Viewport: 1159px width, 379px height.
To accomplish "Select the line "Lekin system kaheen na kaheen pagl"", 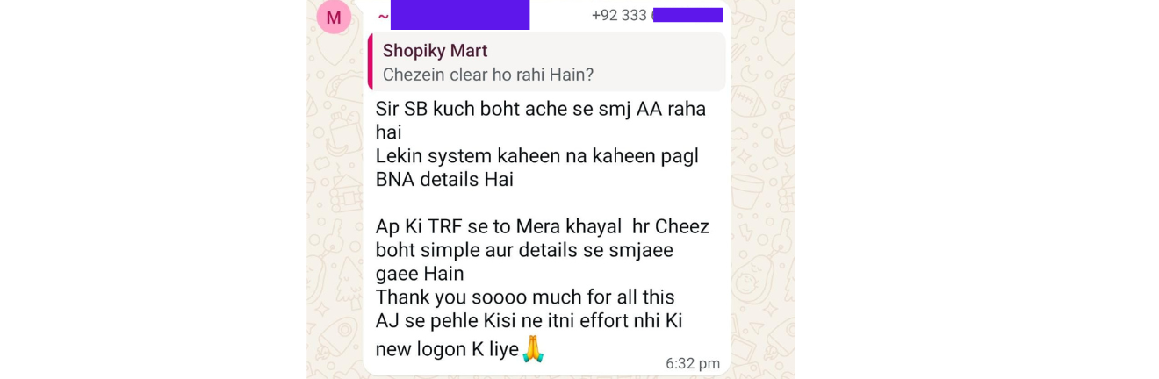I will pos(537,156).
